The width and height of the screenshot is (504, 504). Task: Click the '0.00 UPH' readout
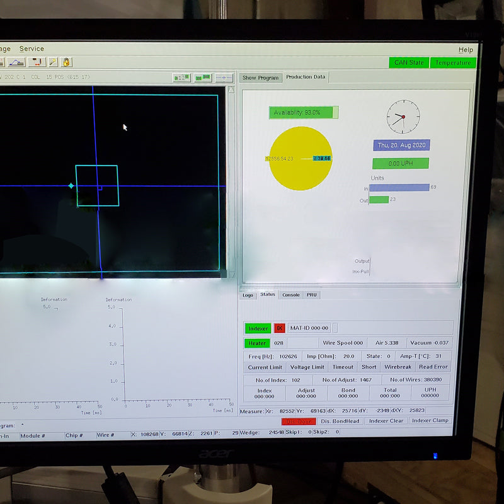click(401, 163)
